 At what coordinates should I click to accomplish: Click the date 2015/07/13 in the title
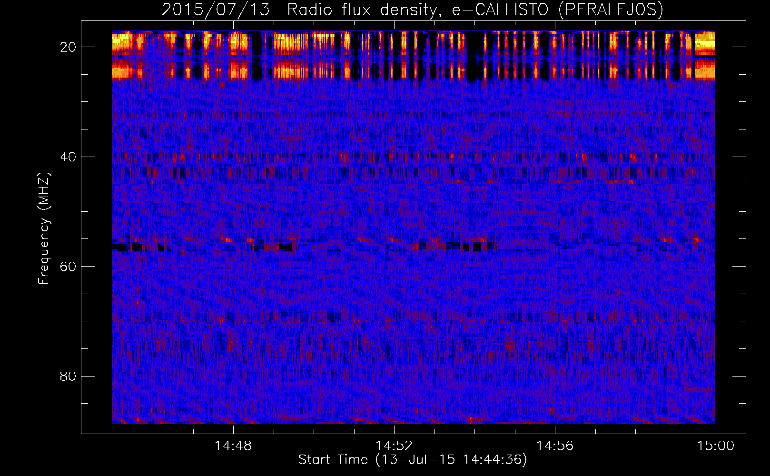click(x=216, y=10)
